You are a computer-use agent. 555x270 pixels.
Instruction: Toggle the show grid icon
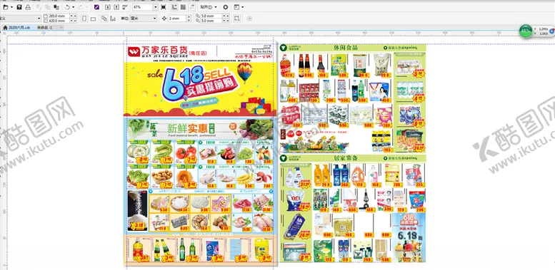[x=183, y=7]
